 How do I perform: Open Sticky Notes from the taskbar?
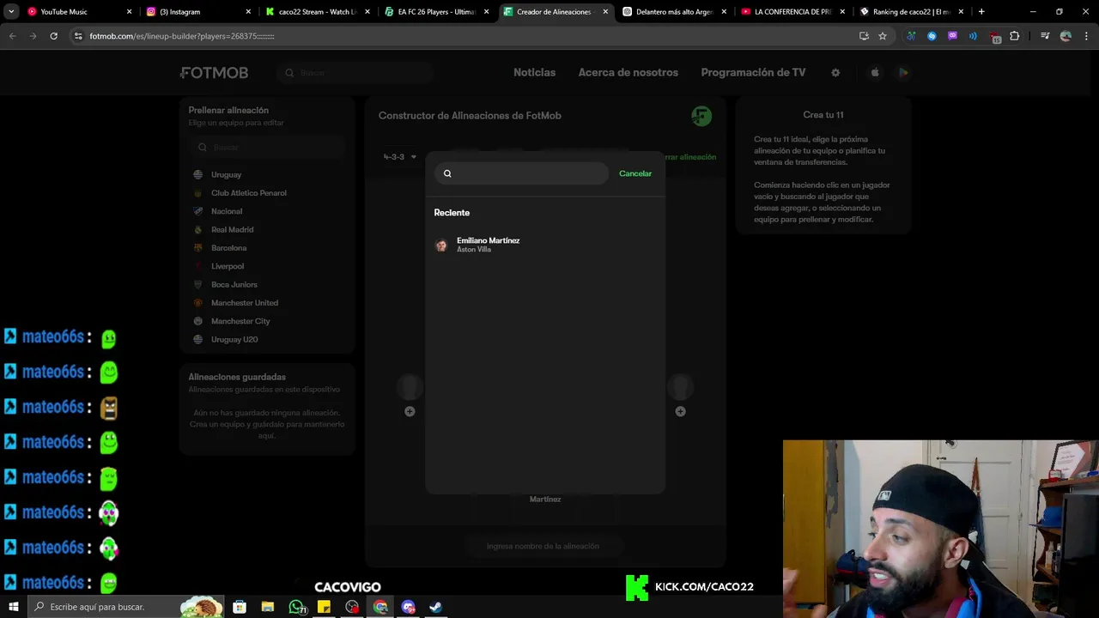[324, 607]
